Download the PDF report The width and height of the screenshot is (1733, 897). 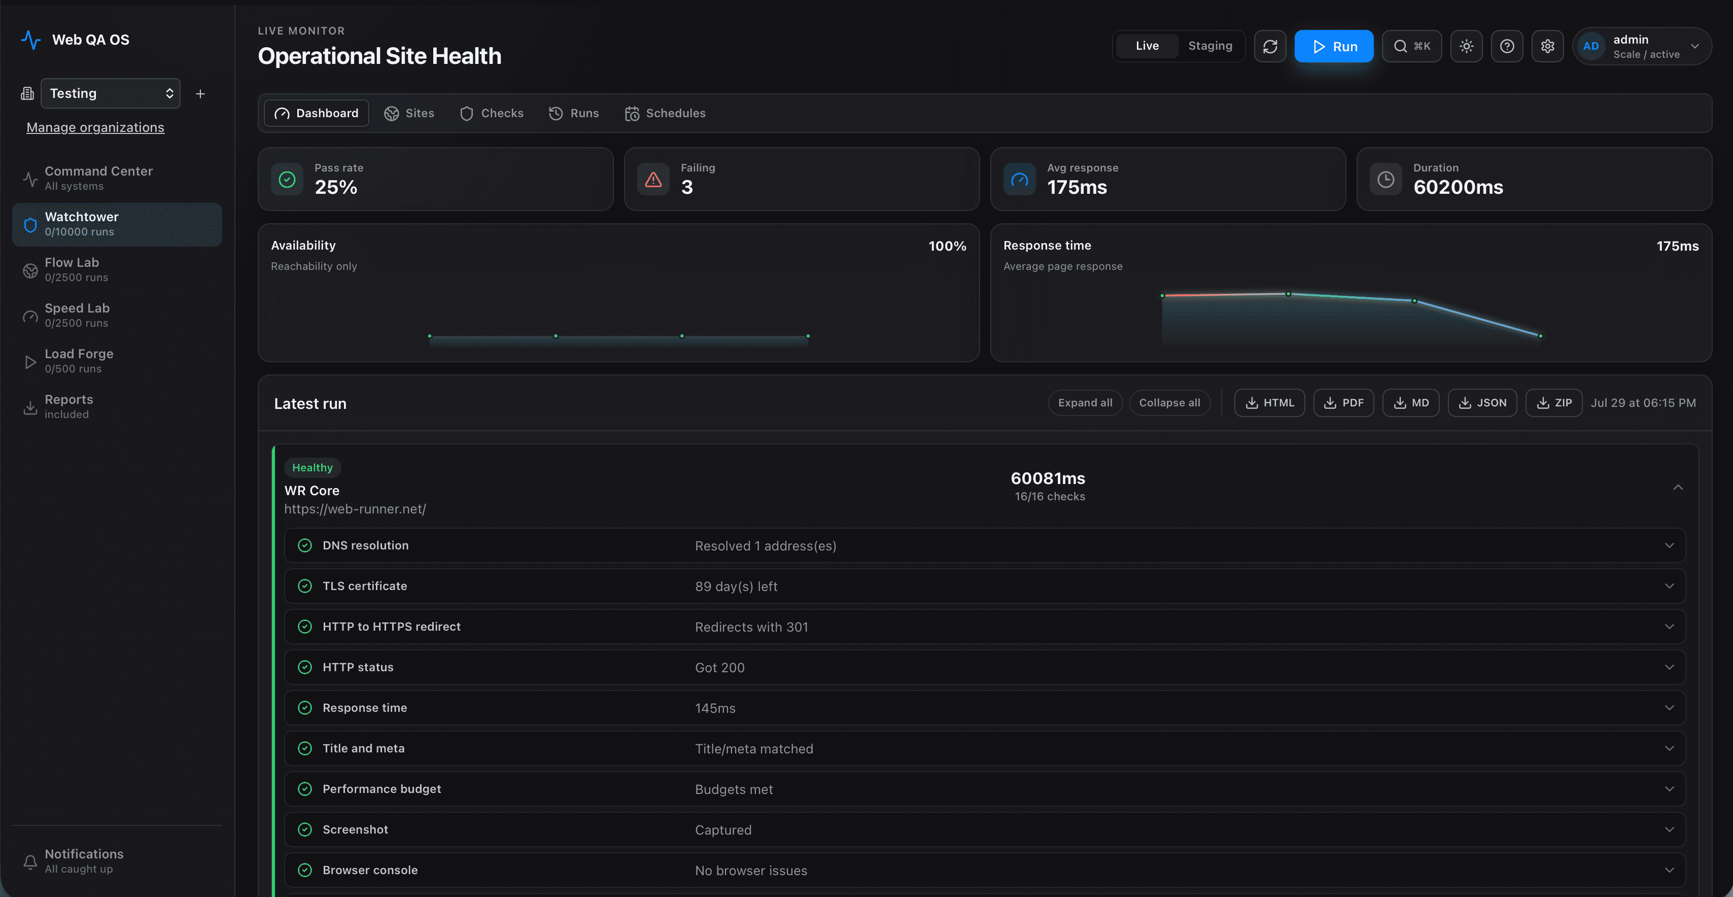pyautogui.click(x=1343, y=403)
